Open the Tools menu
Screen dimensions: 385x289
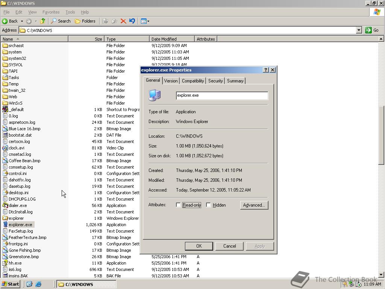pos(70,12)
